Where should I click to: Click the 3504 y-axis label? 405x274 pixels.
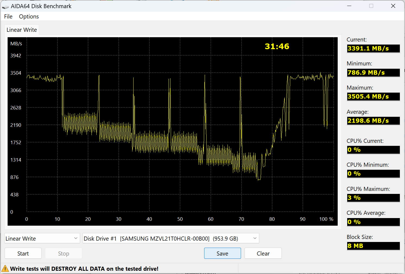click(16, 73)
